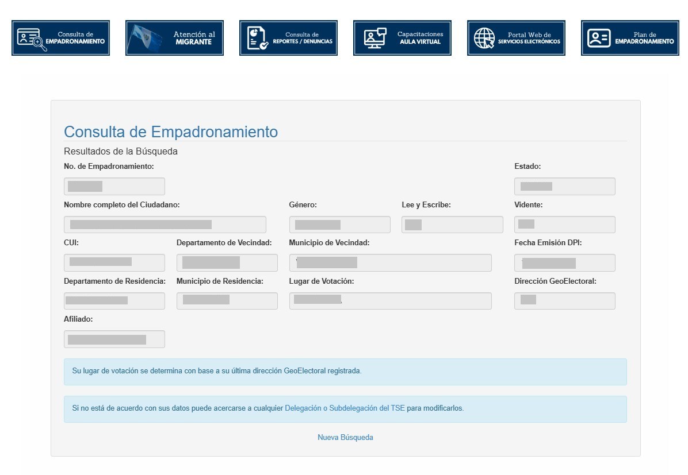Click the Estado field
688x475 pixels.
[565, 186]
